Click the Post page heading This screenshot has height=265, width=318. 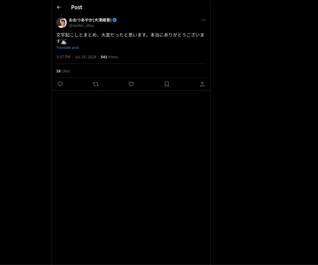tap(77, 7)
